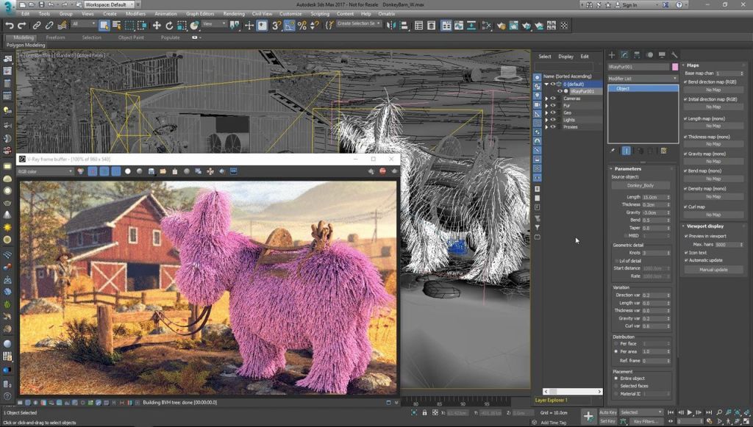Toggle the 3D Snaps tool
This screenshot has height=427, width=753.
click(276, 26)
